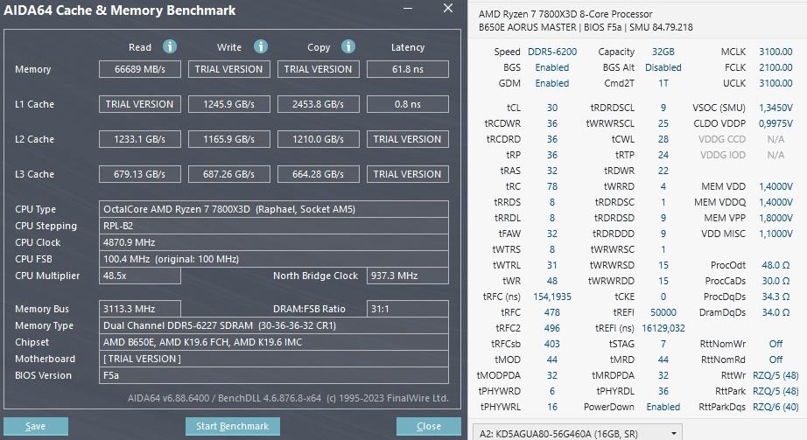Click tRFC2 timing value 496
The height and width of the screenshot is (440, 807).
(552, 328)
